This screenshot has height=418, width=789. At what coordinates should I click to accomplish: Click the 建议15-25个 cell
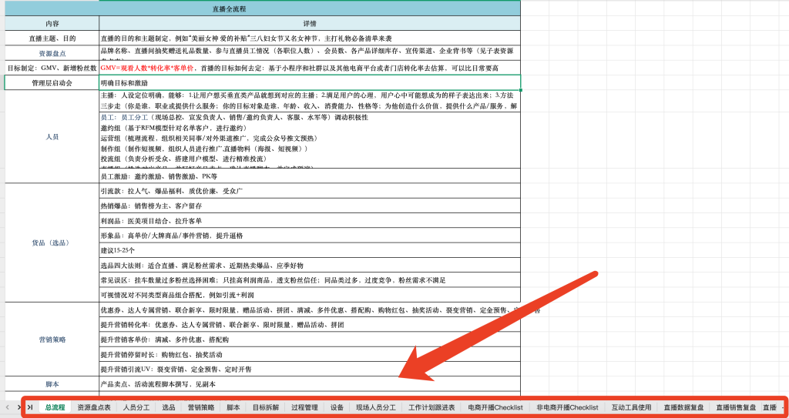[310, 250]
